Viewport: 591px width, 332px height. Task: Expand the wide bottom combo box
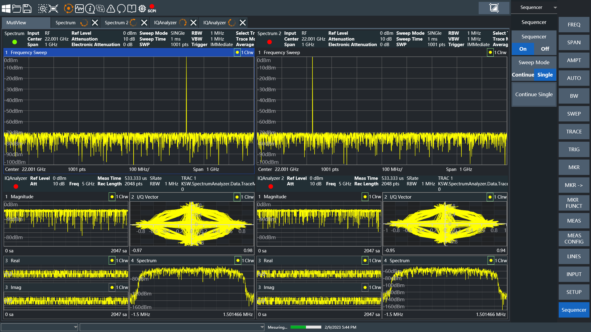tap(262, 327)
